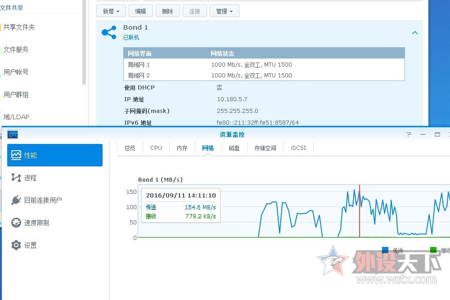Click the 删除 button
450x300 pixels.
(167, 11)
